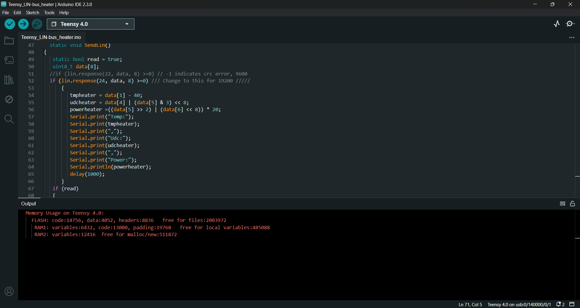Click the 'if (read)' line
Viewport: 580px width, 308px height.
66,189
